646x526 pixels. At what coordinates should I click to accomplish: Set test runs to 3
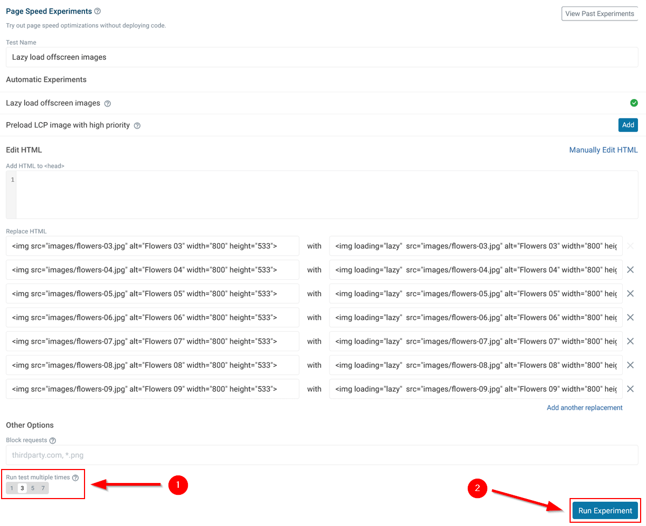[22, 488]
